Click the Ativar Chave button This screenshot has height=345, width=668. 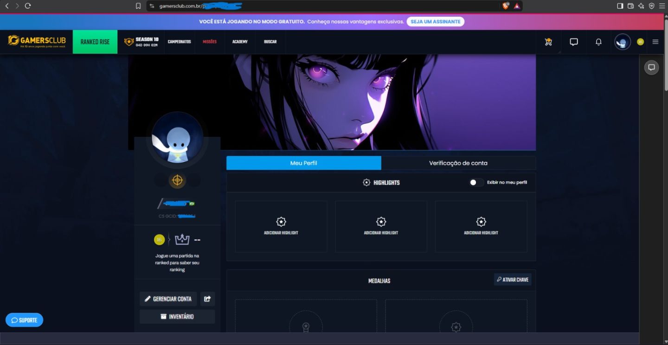tap(513, 280)
